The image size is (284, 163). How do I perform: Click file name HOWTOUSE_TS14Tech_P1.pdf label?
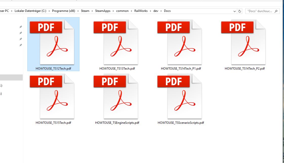tap(181, 68)
